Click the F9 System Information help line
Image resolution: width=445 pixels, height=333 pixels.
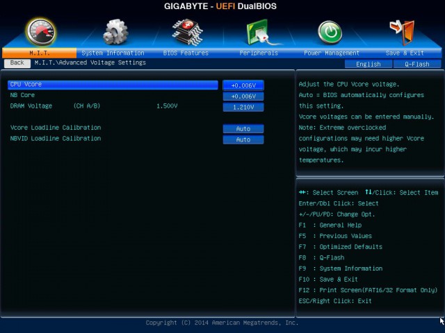341,268
